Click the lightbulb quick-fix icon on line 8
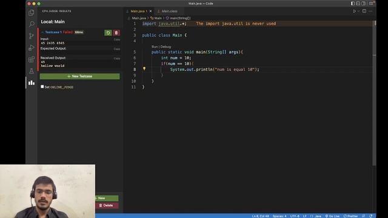The height and width of the screenshot is (218, 388). pyautogui.click(x=144, y=69)
